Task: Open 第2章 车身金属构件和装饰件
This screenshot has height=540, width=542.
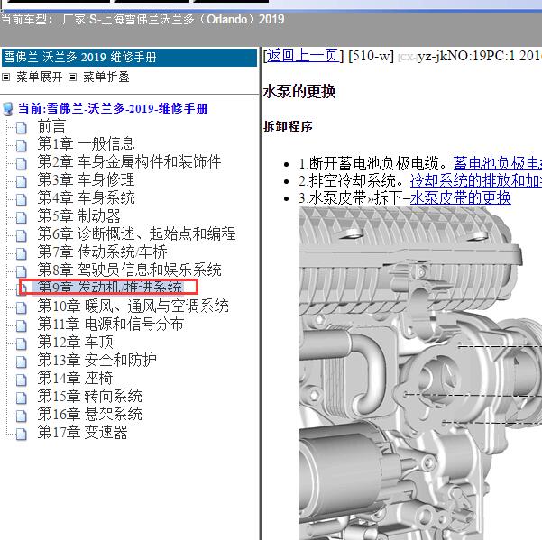Action: 129,161
